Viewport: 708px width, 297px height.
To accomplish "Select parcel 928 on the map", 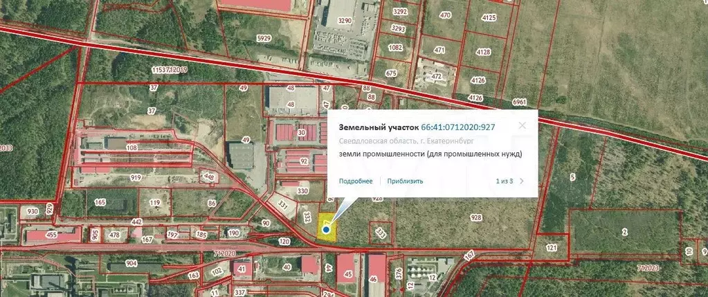I will (475, 217).
